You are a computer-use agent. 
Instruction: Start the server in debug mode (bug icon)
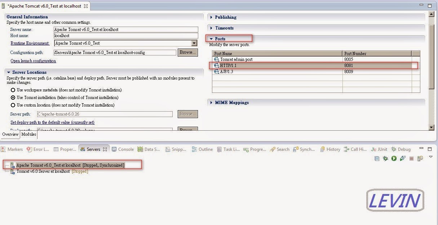[x=385, y=158]
